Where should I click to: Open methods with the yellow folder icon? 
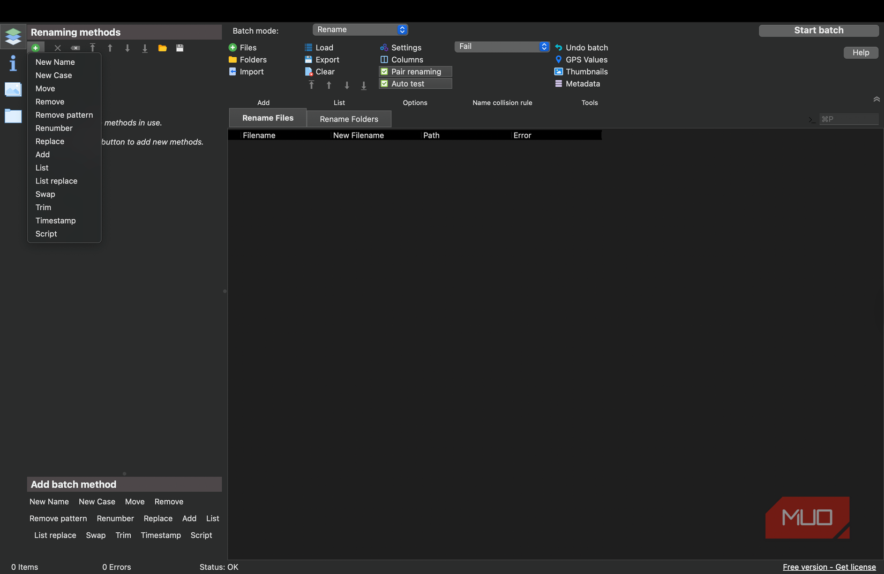[x=162, y=48]
